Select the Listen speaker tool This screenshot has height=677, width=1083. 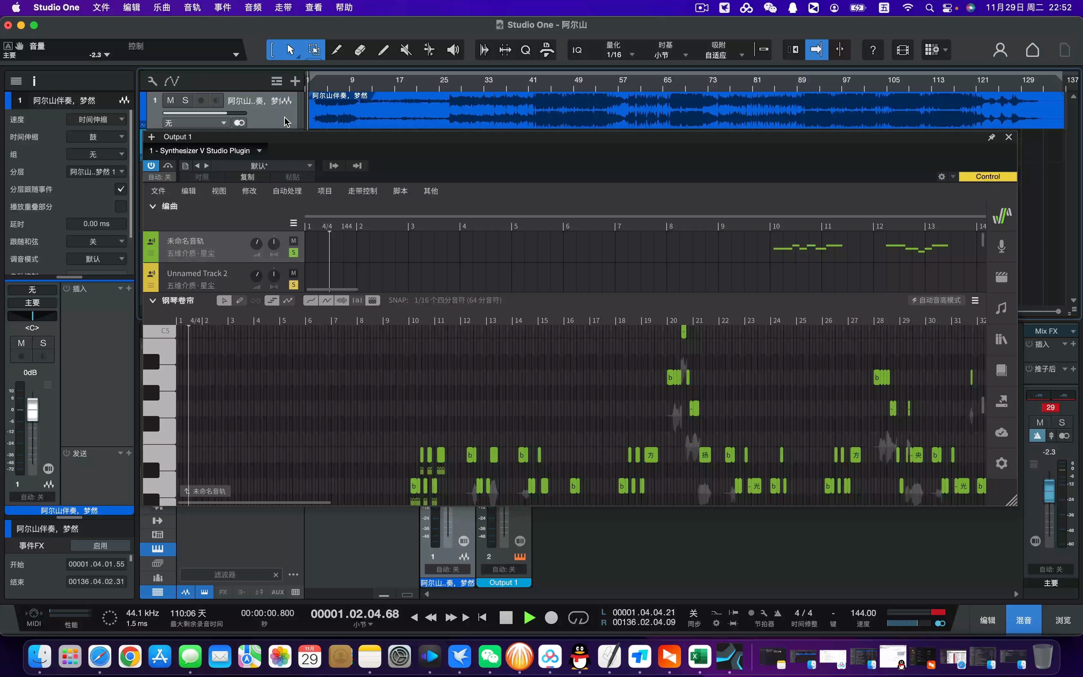click(x=453, y=50)
